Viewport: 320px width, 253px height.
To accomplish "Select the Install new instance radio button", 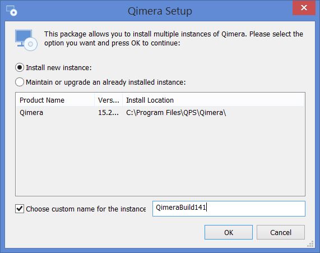I will tap(20, 67).
